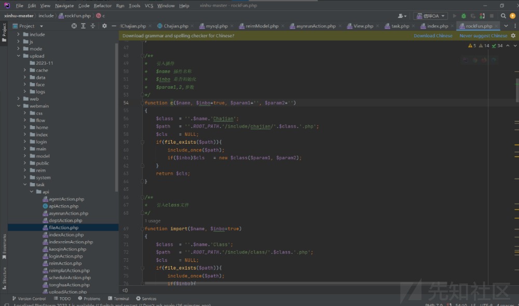Collapse the webmain folder
The height and width of the screenshot is (306, 519).
click(19, 106)
